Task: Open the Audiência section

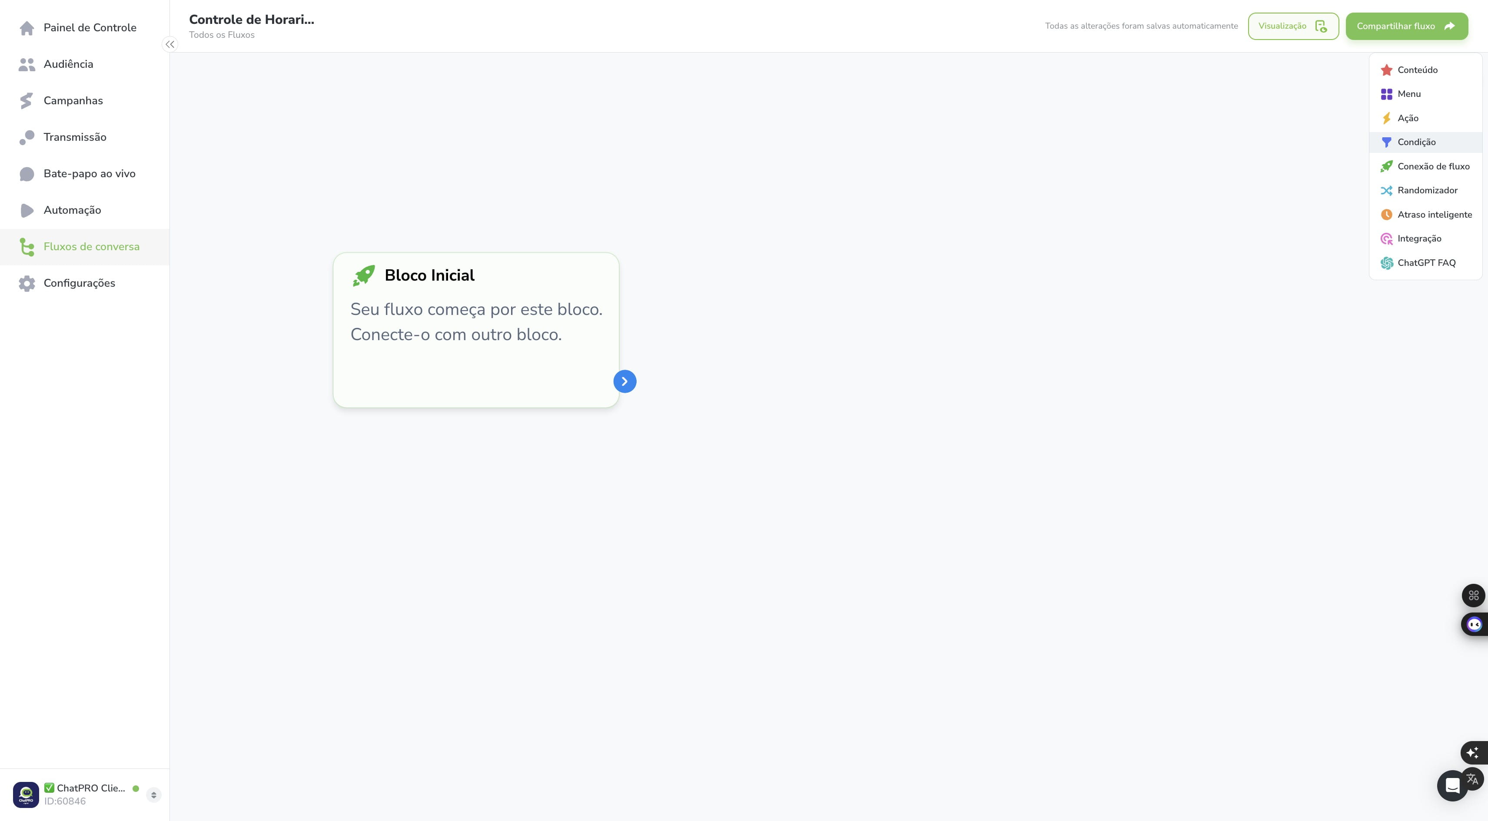Action: tap(84, 64)
